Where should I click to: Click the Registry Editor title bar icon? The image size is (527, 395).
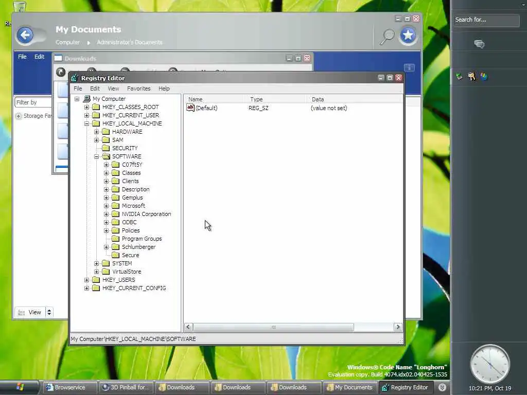[75, 78]
